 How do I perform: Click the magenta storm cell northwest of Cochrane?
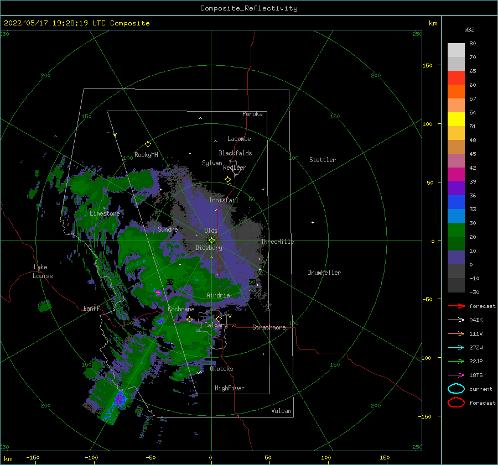pyautogui.click(x=158, y=292)
